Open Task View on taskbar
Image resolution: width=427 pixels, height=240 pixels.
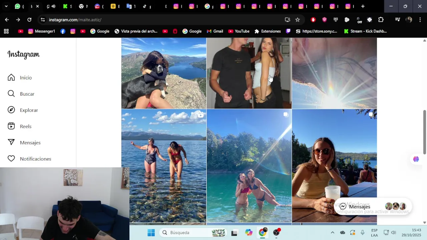tap(234, 233)
